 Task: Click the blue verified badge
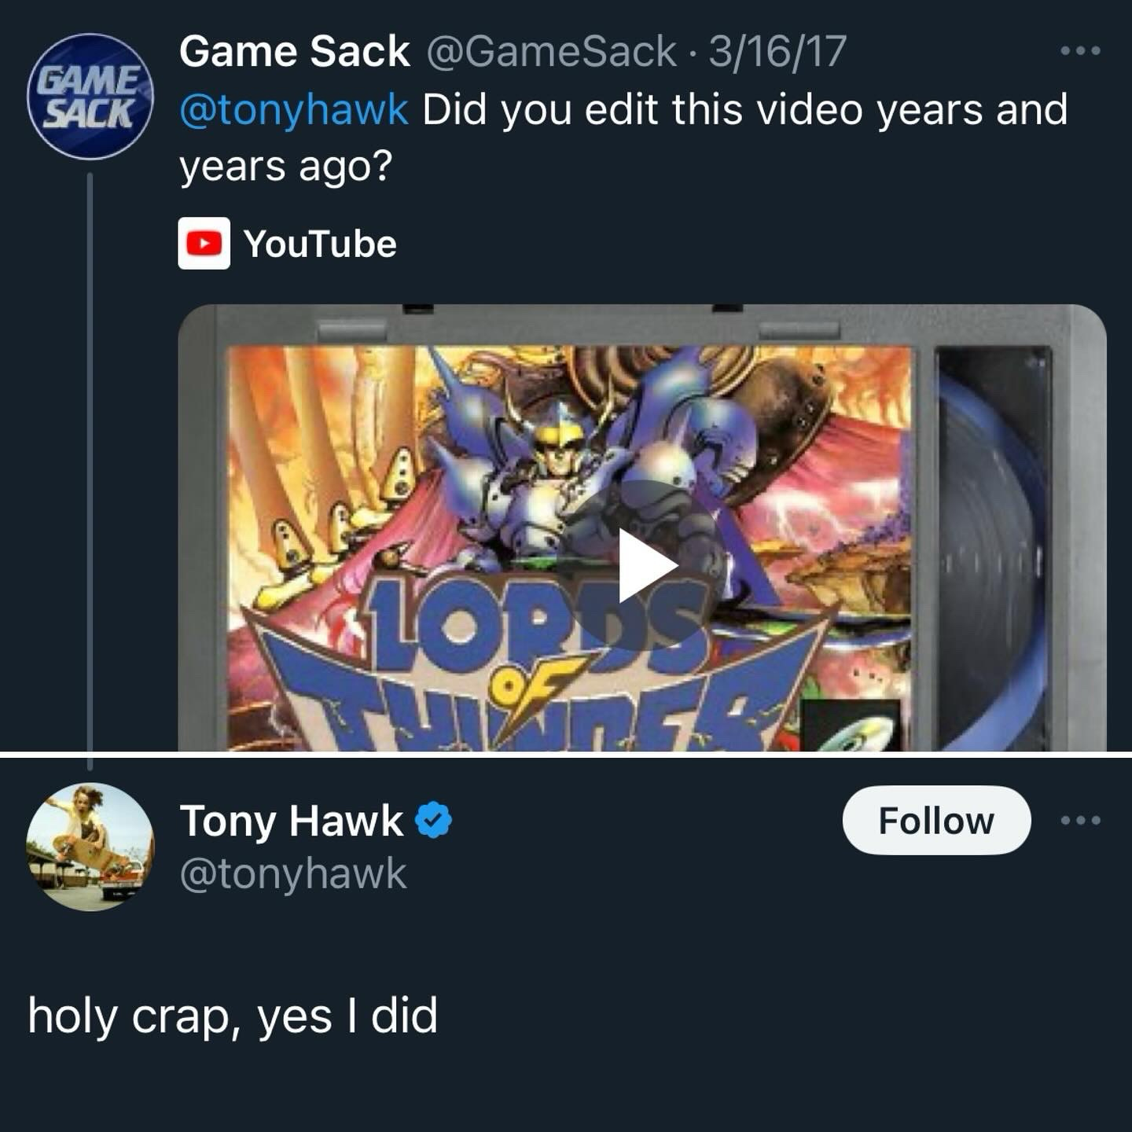click(433, 820)
